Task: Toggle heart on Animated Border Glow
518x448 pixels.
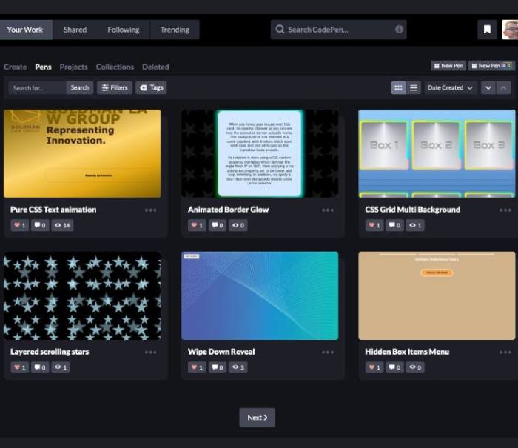Action: [x=197, y=225]
